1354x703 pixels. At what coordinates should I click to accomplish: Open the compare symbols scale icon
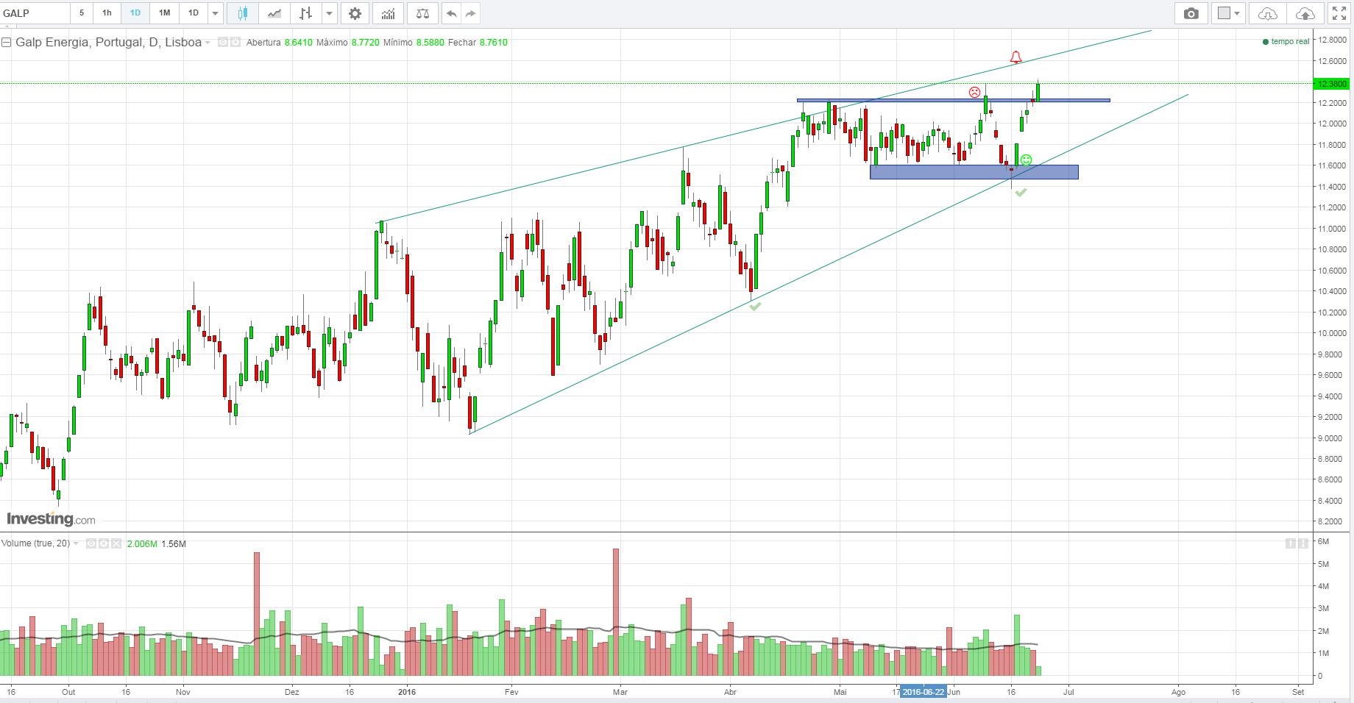[422, 13]
